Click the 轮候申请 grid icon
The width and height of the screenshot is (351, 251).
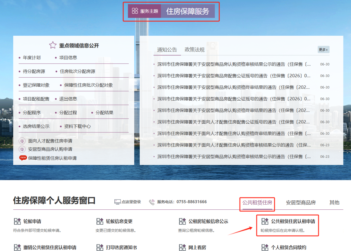[17, 221]
